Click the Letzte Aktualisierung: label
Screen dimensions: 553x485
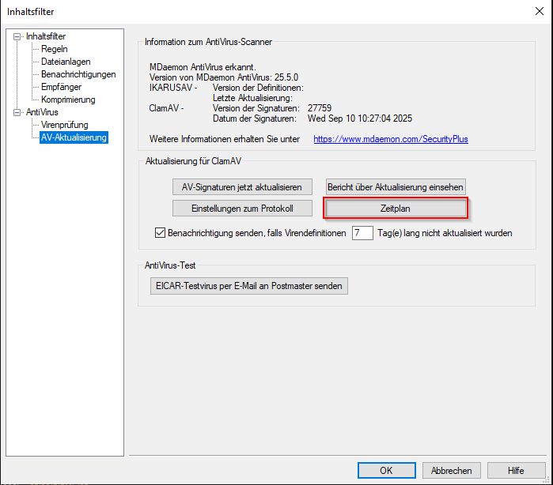click(252, 98)
